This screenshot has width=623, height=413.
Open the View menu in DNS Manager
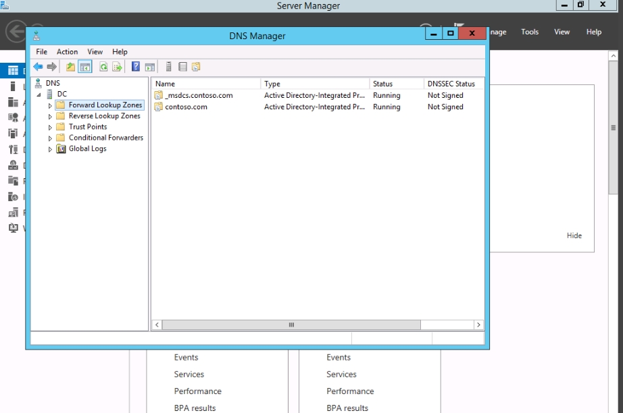(x=95, y=52)
